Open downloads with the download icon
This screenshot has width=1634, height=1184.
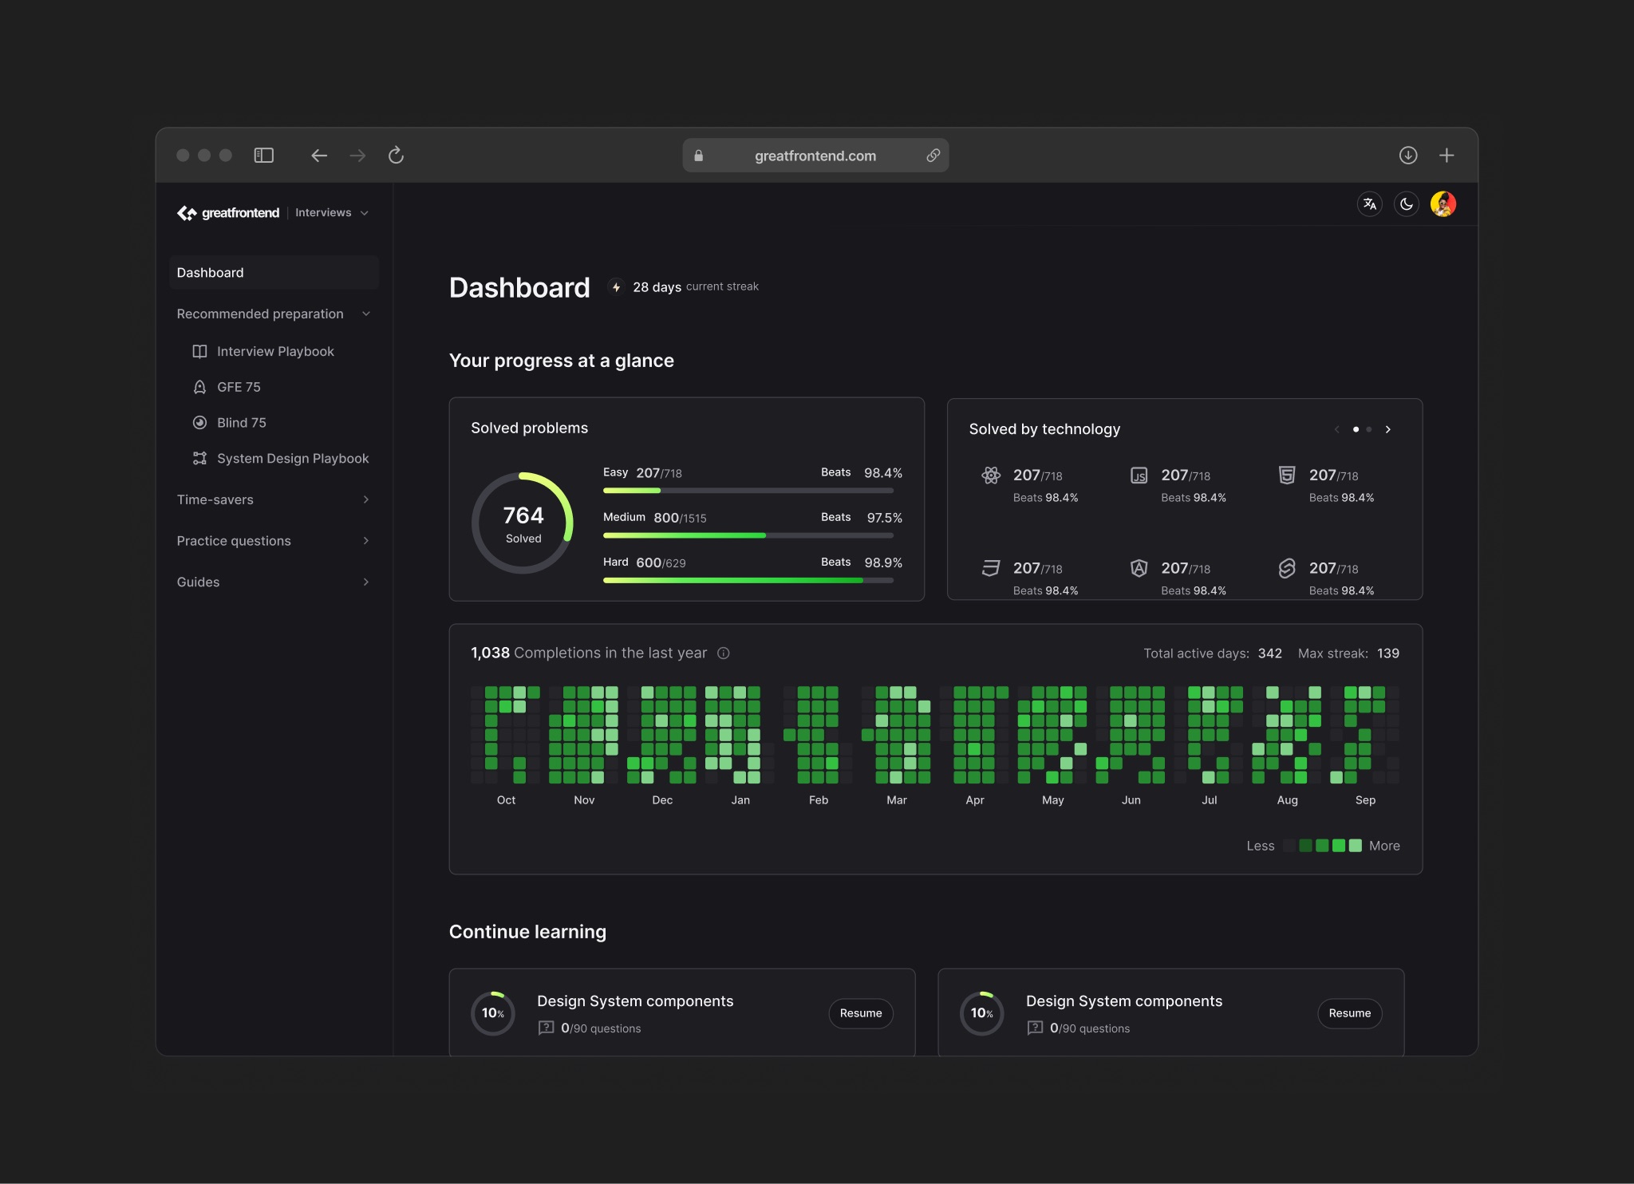pos(1408,155)
